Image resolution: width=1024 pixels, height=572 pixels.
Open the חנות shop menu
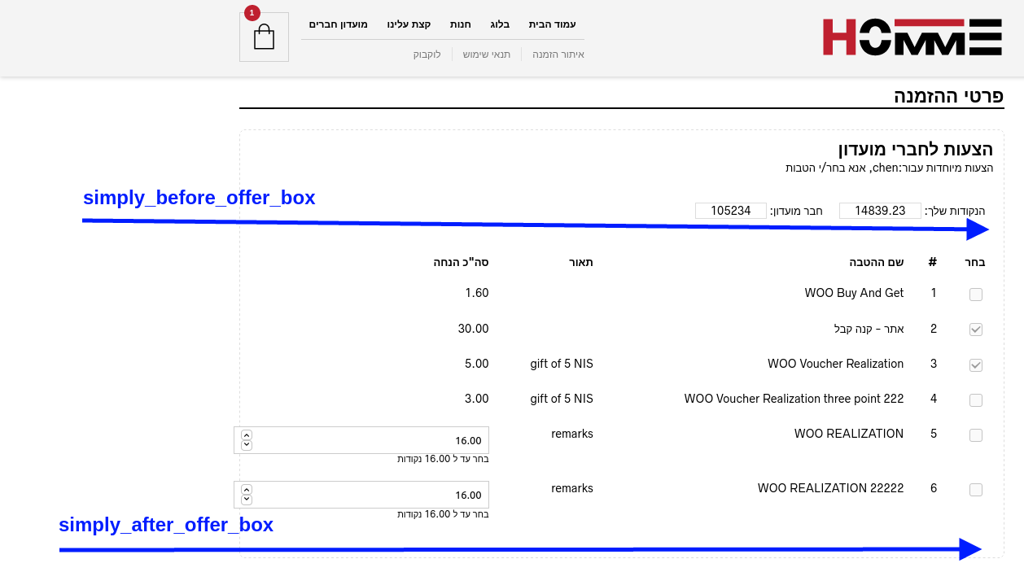(461, 24)
